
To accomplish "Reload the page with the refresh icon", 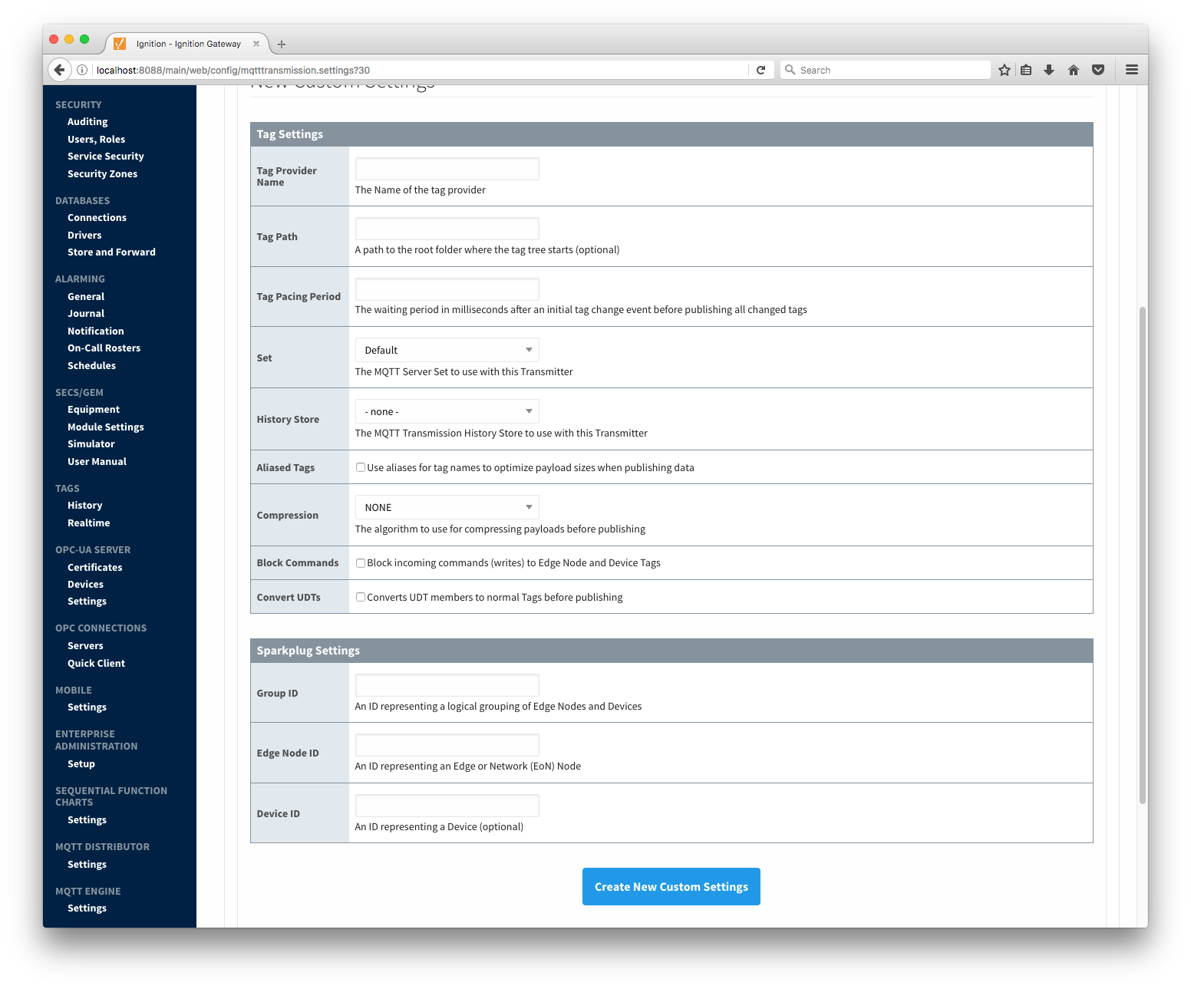I will (760, 70).
